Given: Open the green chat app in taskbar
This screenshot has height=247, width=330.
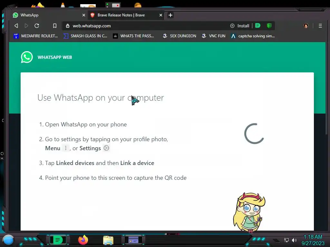Looking at the screenshot, I should (58, 240).
